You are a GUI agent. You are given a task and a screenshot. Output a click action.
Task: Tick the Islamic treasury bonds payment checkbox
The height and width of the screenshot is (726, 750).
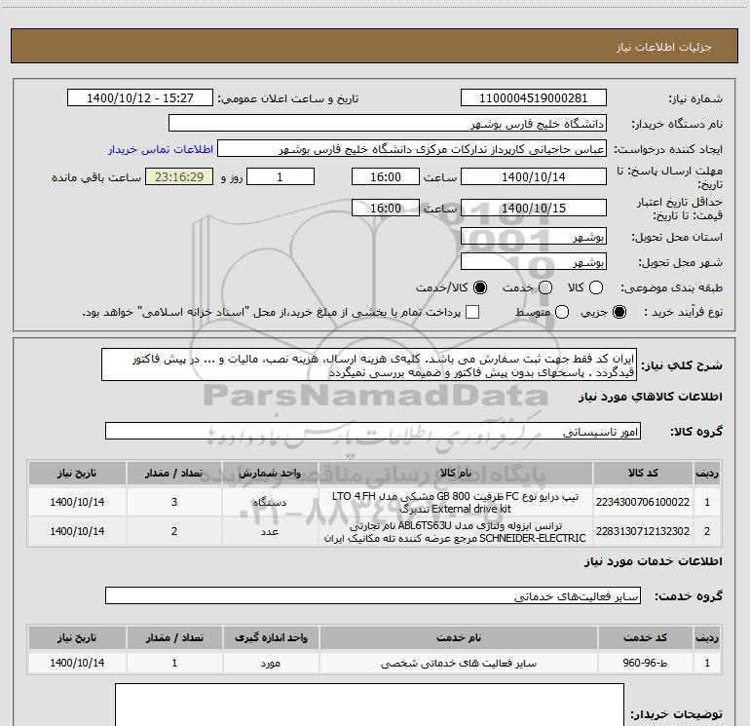coord(472,312)
